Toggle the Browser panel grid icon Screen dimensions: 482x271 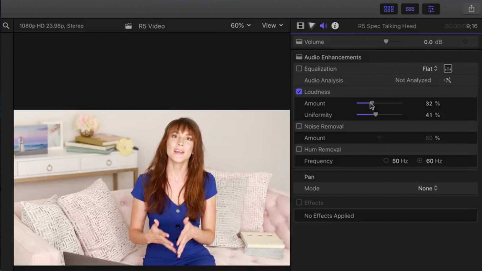coord(389,9)
